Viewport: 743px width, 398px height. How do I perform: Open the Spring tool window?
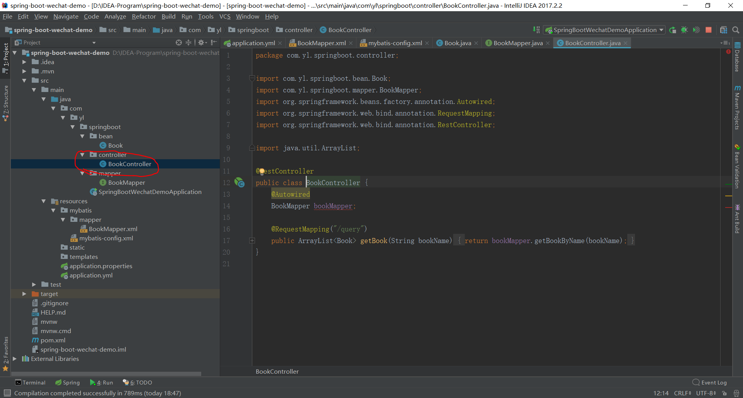[x=68, y=383]
